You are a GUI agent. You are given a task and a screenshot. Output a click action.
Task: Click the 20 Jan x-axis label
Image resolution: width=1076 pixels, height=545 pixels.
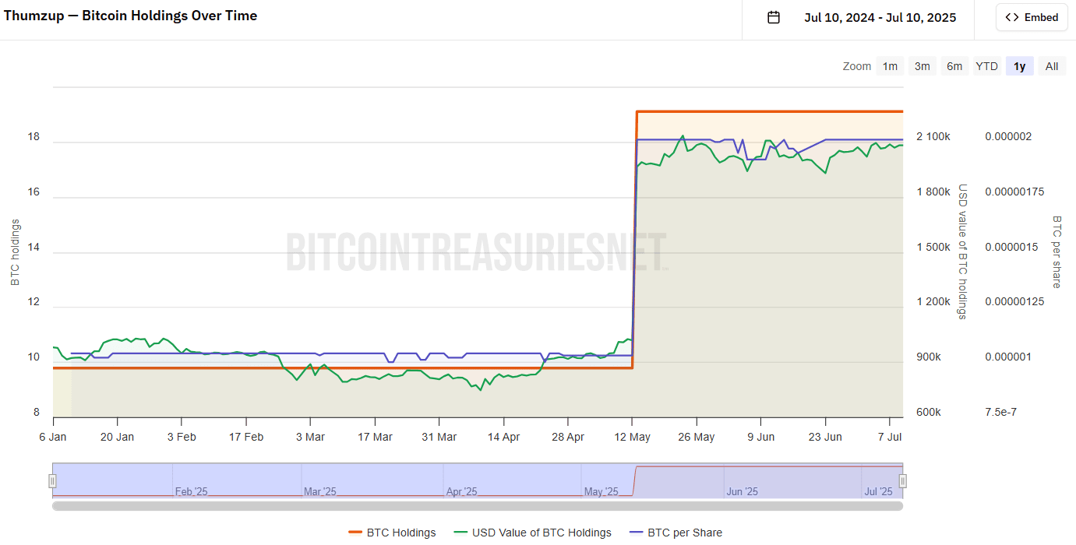click(x=117, y=437)
